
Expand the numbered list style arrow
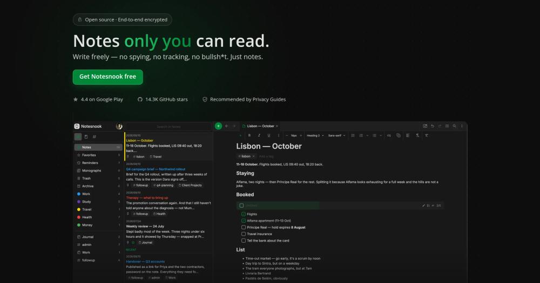[x=367, y=135]
